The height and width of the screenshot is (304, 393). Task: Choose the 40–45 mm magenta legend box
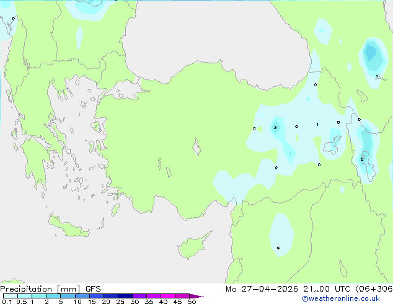(168, 296)
